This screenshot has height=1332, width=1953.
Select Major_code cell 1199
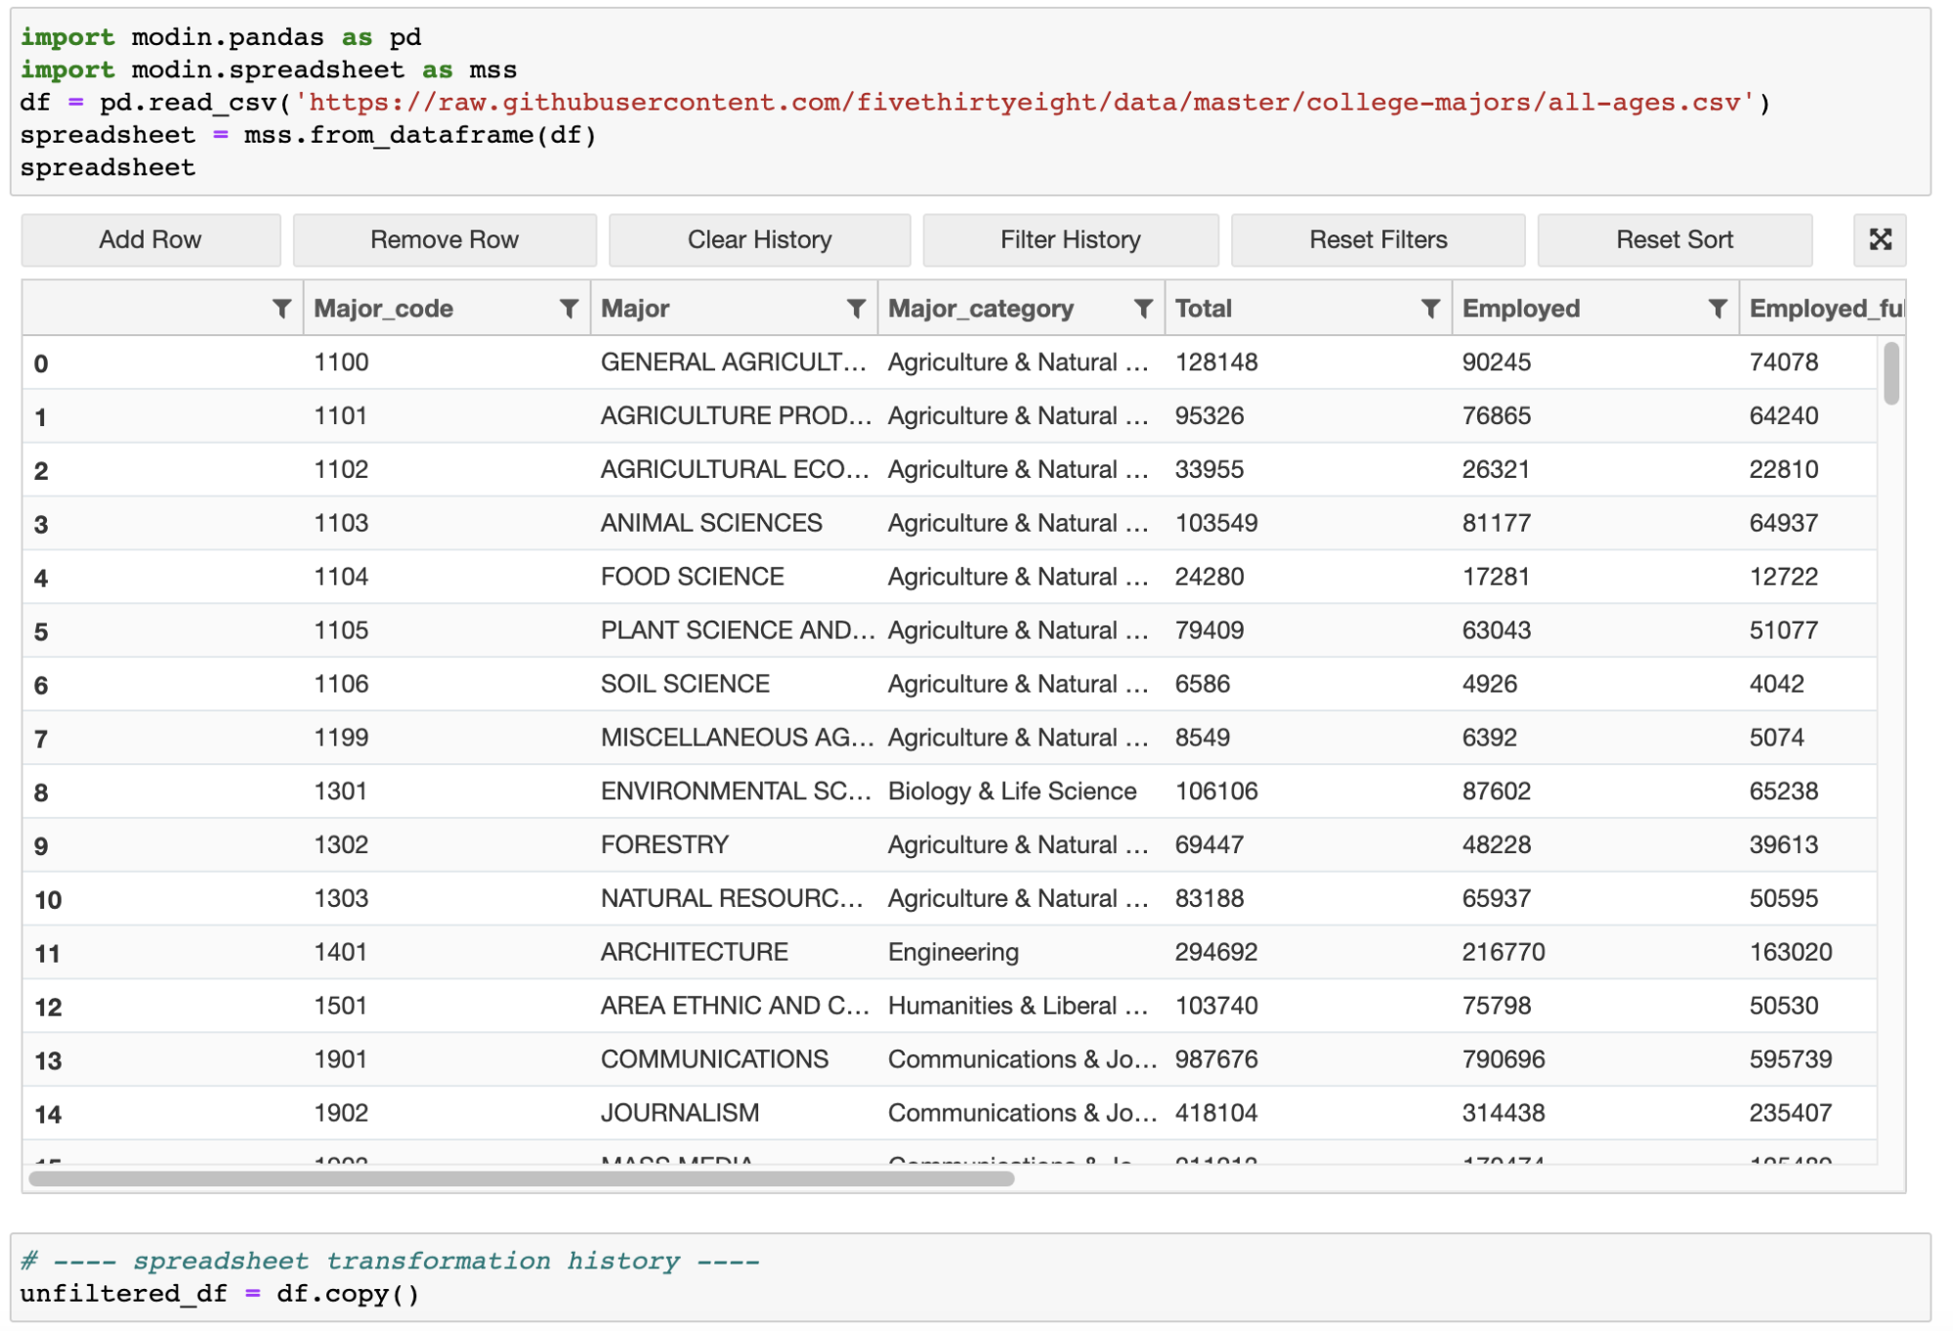[447, 738]
